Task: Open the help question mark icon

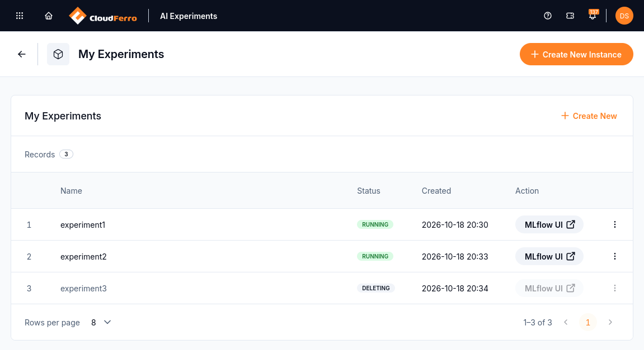Action: pos(547,16)
